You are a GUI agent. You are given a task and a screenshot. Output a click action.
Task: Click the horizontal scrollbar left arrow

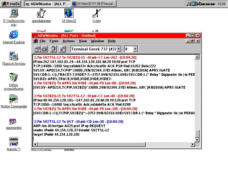coord(35,144)
